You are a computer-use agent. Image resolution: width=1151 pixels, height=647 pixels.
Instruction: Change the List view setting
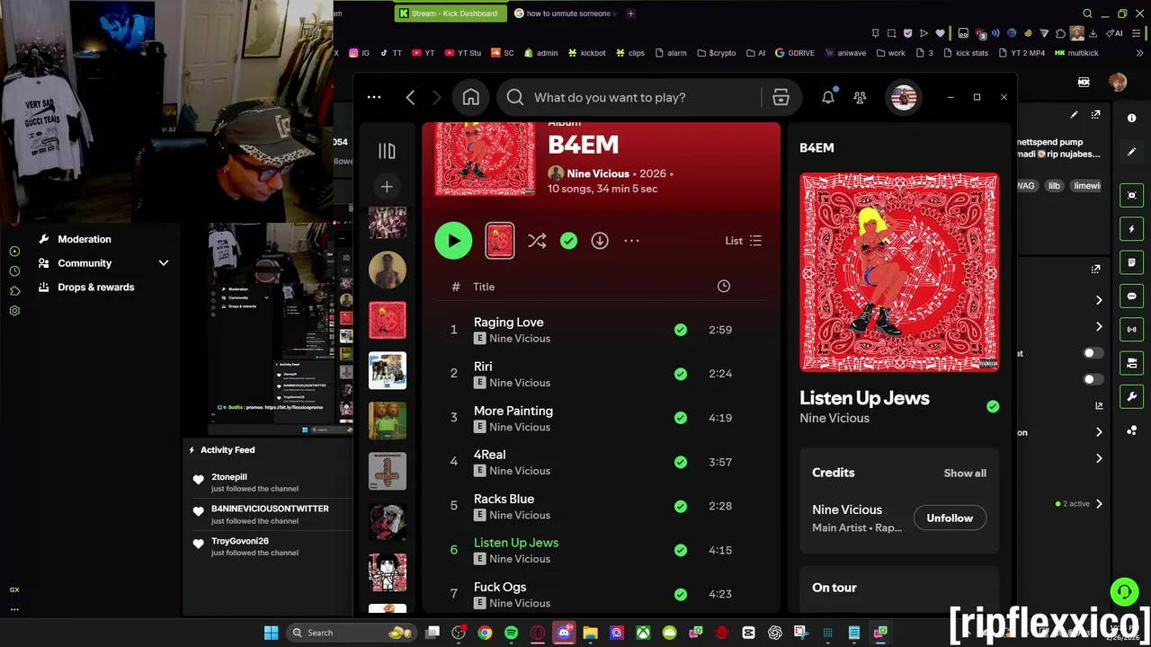pos(744,241)
